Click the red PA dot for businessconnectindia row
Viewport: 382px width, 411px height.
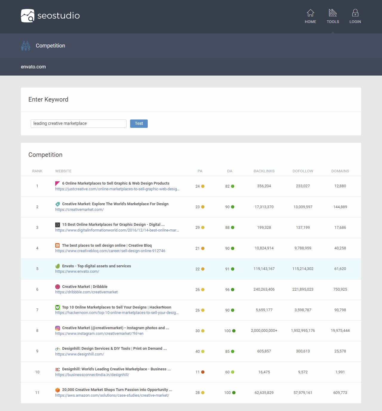pos(203,372)
